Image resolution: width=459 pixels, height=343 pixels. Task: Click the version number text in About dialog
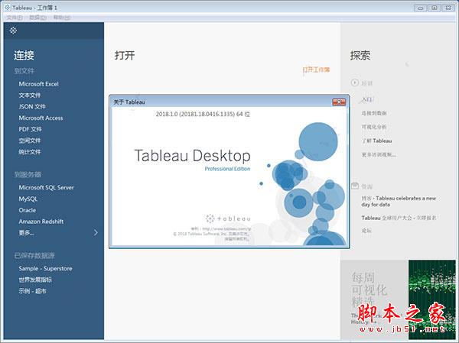tap(203, 114)
